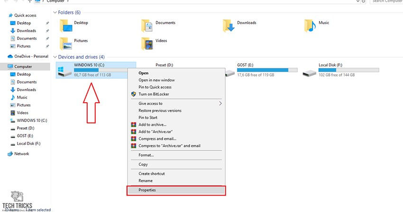Open the OneDrive cloud icon
This screenshot has width=403, height=213.
10,56
